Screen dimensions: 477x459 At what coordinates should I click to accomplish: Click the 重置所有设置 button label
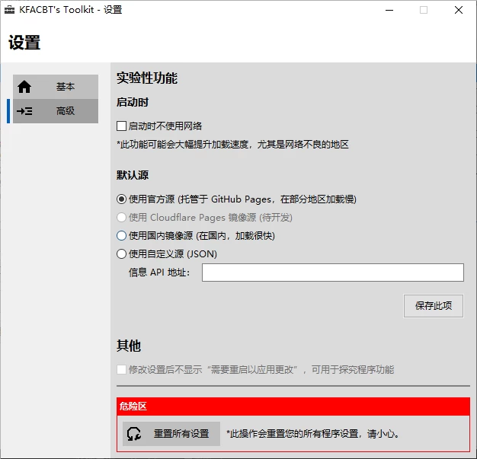coord(181,434)
